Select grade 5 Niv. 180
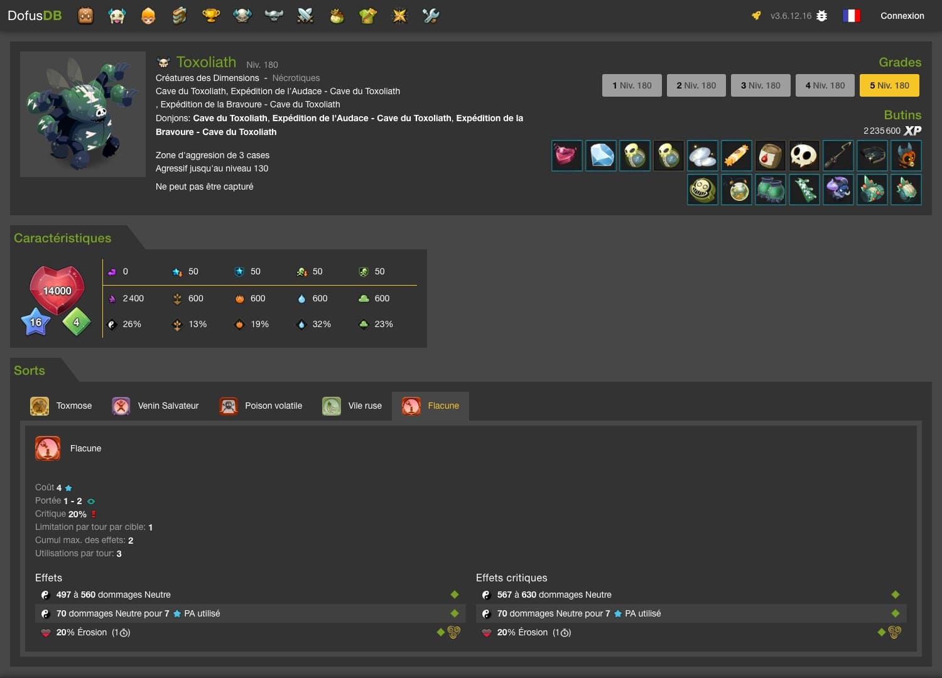This screenshot has height=678, width=942. [x=889, y=85]
